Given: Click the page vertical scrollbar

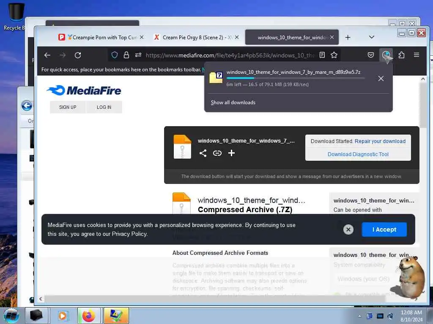Looking at the screenshot, I should click(423, 104).
